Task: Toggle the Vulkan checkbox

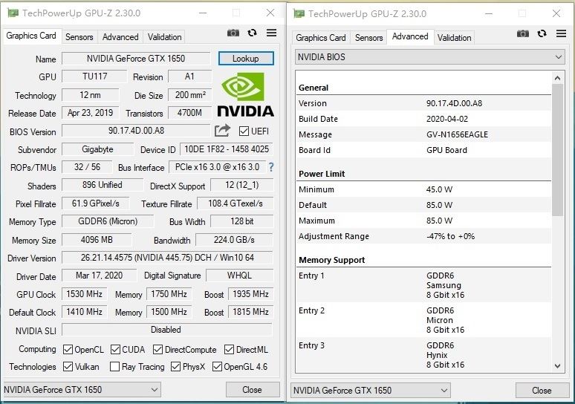Action: tap(68, 367)
